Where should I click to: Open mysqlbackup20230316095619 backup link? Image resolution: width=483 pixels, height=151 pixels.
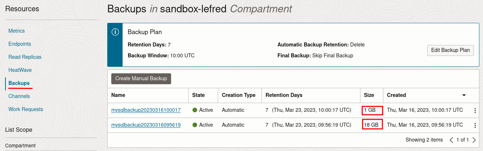[x=146, y=125]
